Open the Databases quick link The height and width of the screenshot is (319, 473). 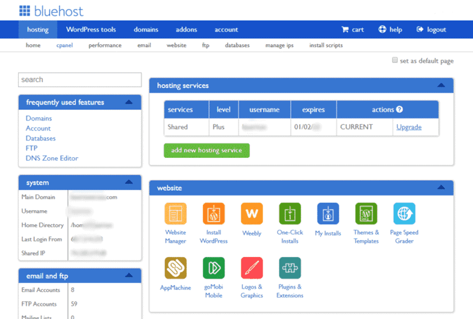click(41, 138)
